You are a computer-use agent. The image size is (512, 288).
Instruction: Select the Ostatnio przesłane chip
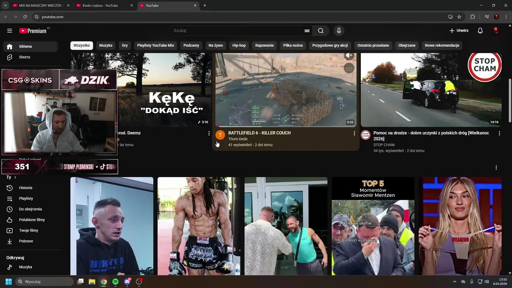(373, 46)
